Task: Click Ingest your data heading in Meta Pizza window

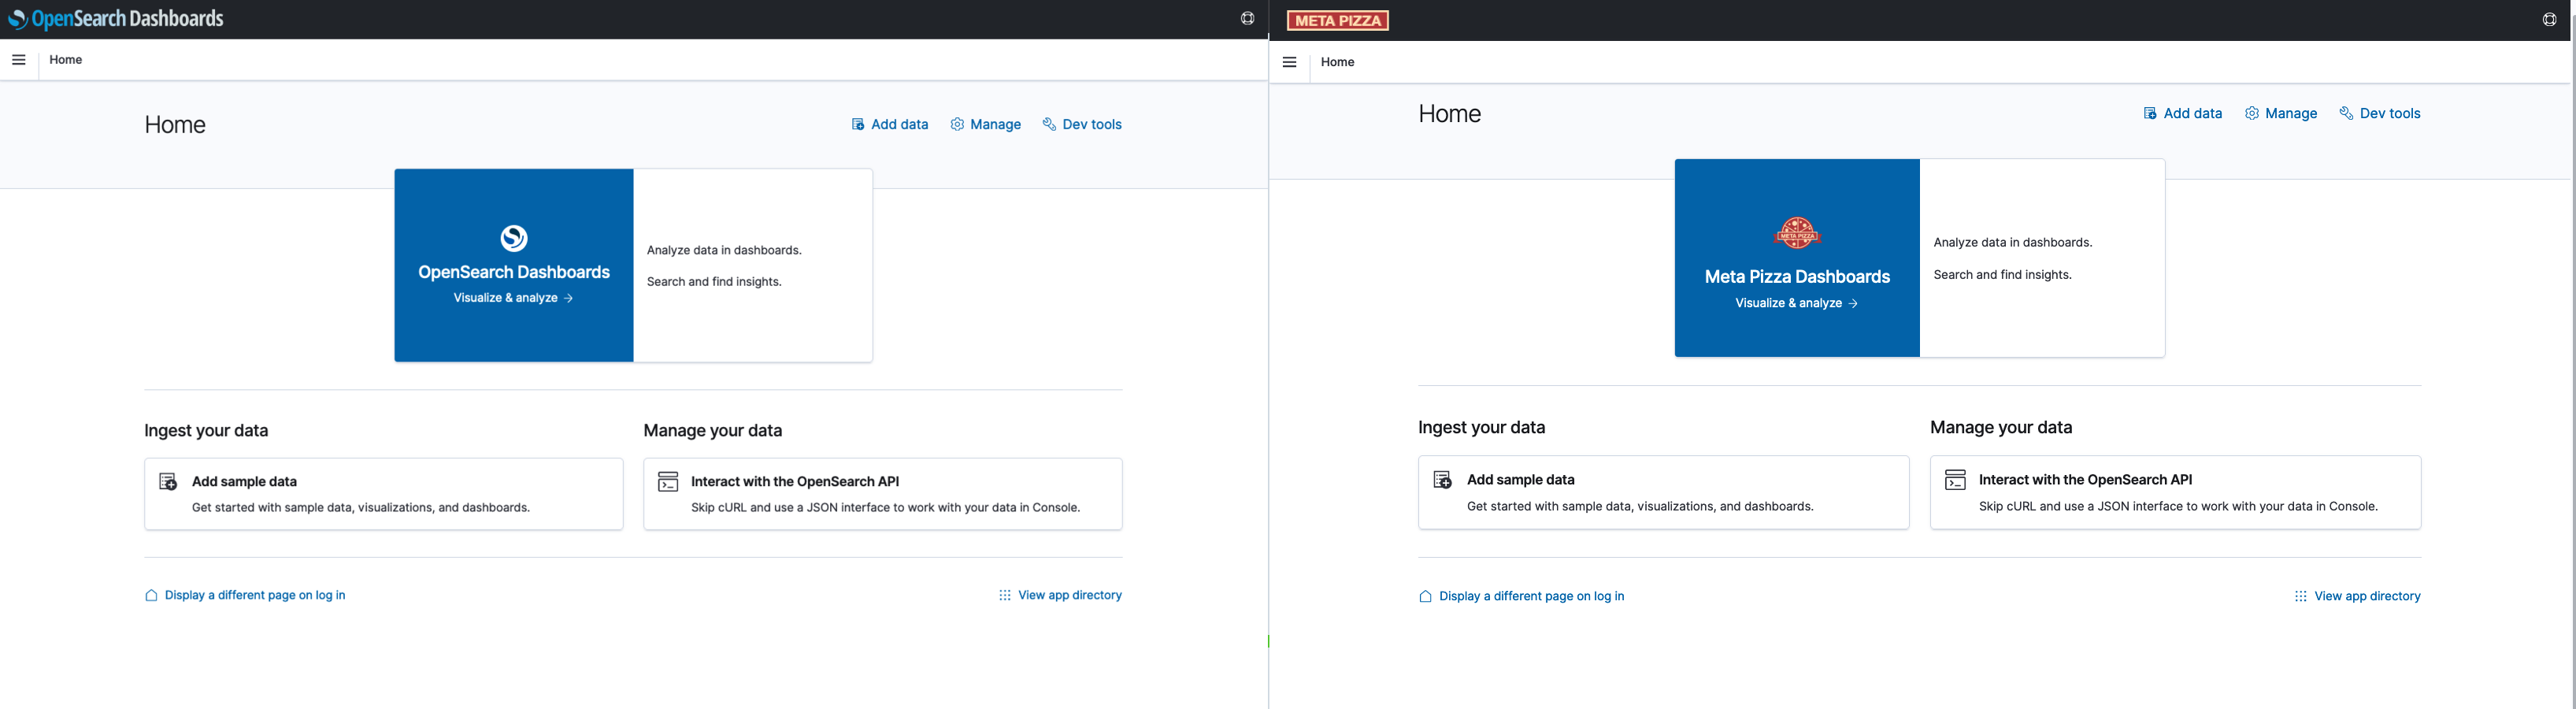Action: [1481, 428]
